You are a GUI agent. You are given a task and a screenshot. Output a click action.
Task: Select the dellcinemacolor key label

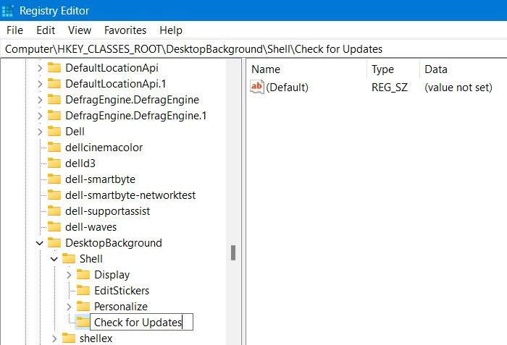point(104,148)
